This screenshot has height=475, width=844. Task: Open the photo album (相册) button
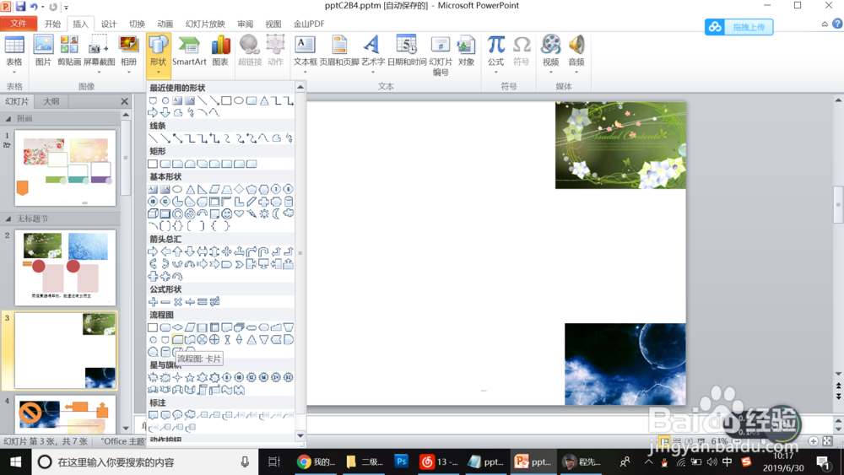(x=128, y=54)
